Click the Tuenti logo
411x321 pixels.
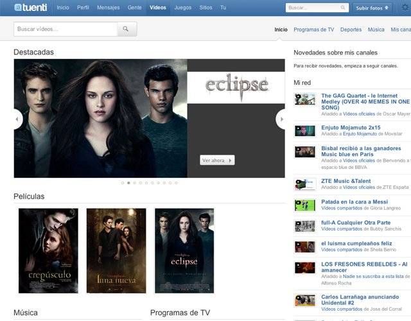(31, 7)
